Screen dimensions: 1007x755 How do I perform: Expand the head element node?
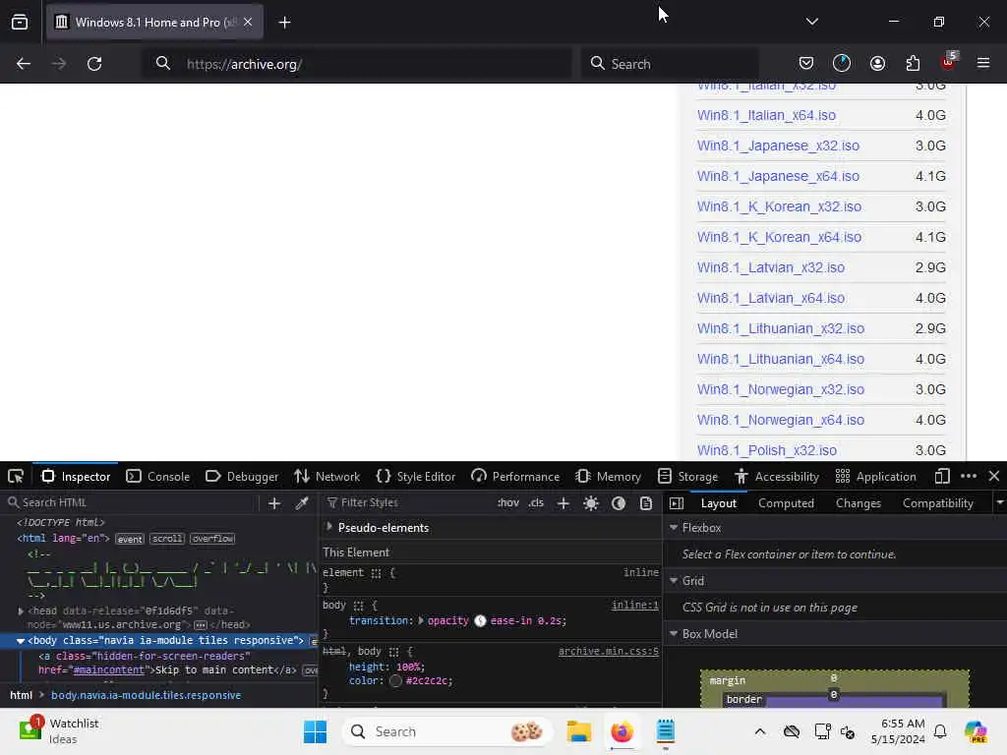pos(21,611)
